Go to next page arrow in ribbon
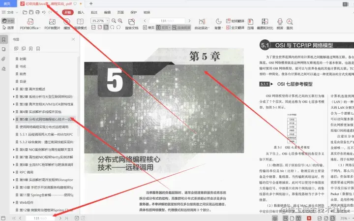Screen dimensions: 354x221 (x=189, y=21)
